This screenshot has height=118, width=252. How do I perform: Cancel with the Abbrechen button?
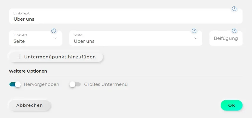[x=30, y=105]
